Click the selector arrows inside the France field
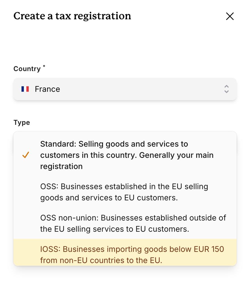The height and width of the screenshot is (286, 250). (227, 89)
